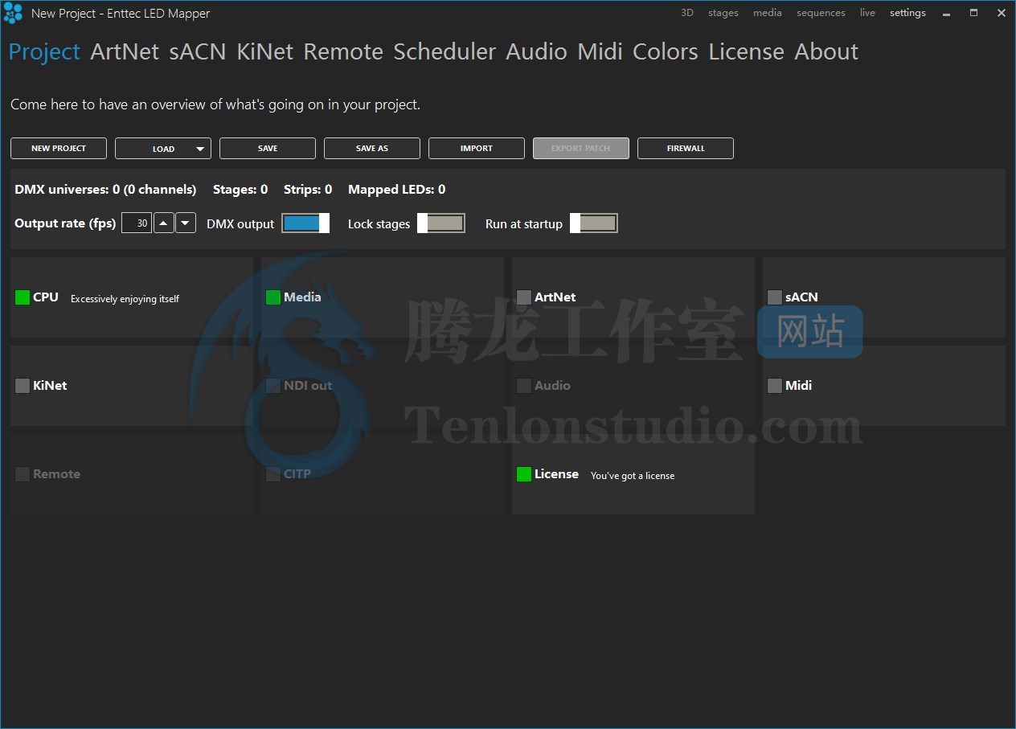
Task: Click the Save button
Action: tap(268, 149)
